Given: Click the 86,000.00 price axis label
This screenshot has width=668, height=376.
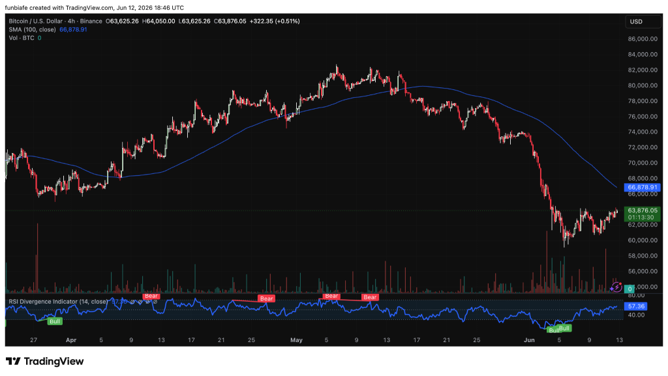Looking at the screenshot, I should tap(643, 39).
